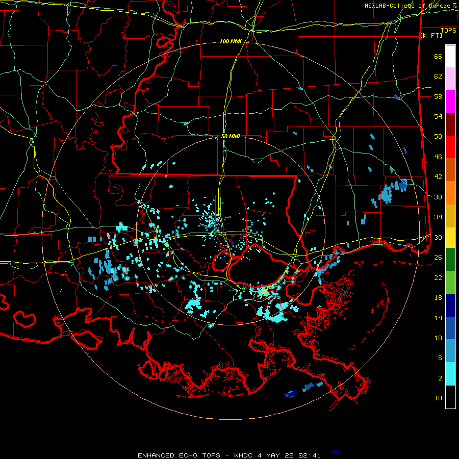
Task: Click the "NEXLAB-College of DuPage" header text
Action: tap(408, 6)
